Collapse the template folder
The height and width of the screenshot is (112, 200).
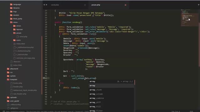tap(8, 80)
